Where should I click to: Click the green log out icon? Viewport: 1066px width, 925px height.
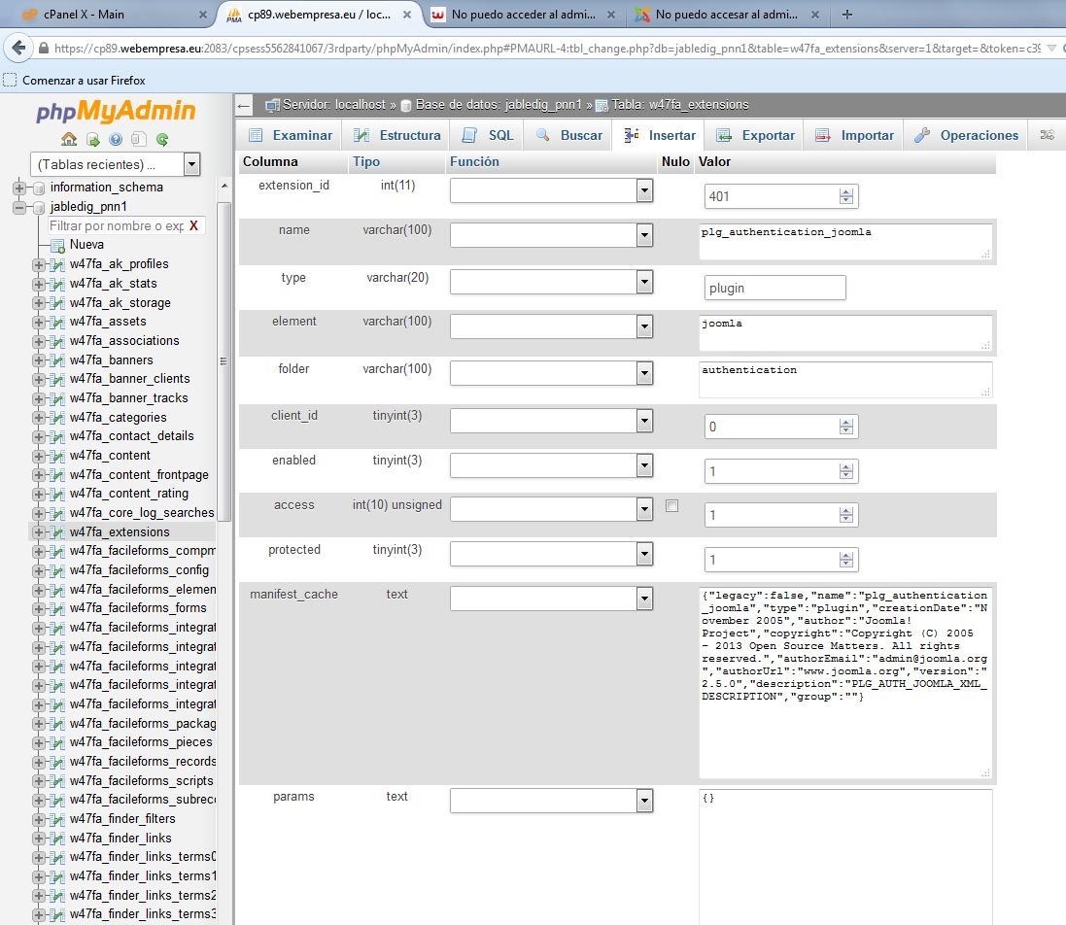coord(92,140)
